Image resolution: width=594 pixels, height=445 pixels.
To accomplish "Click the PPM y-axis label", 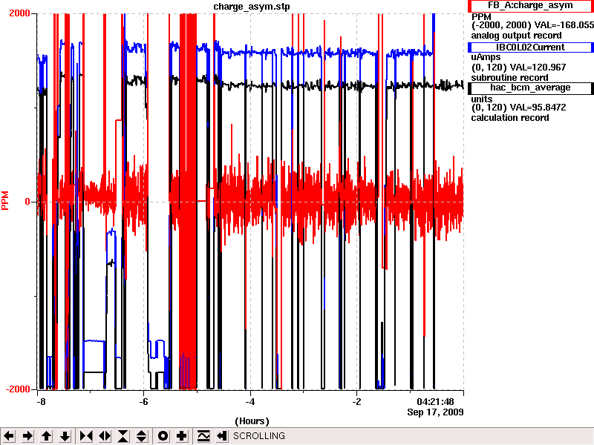I will click(5, 200).
